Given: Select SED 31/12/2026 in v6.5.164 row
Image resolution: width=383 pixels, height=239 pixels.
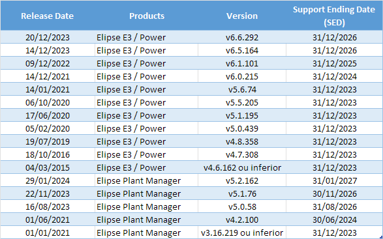Looking at the screenshot, I should pos(335,50).
